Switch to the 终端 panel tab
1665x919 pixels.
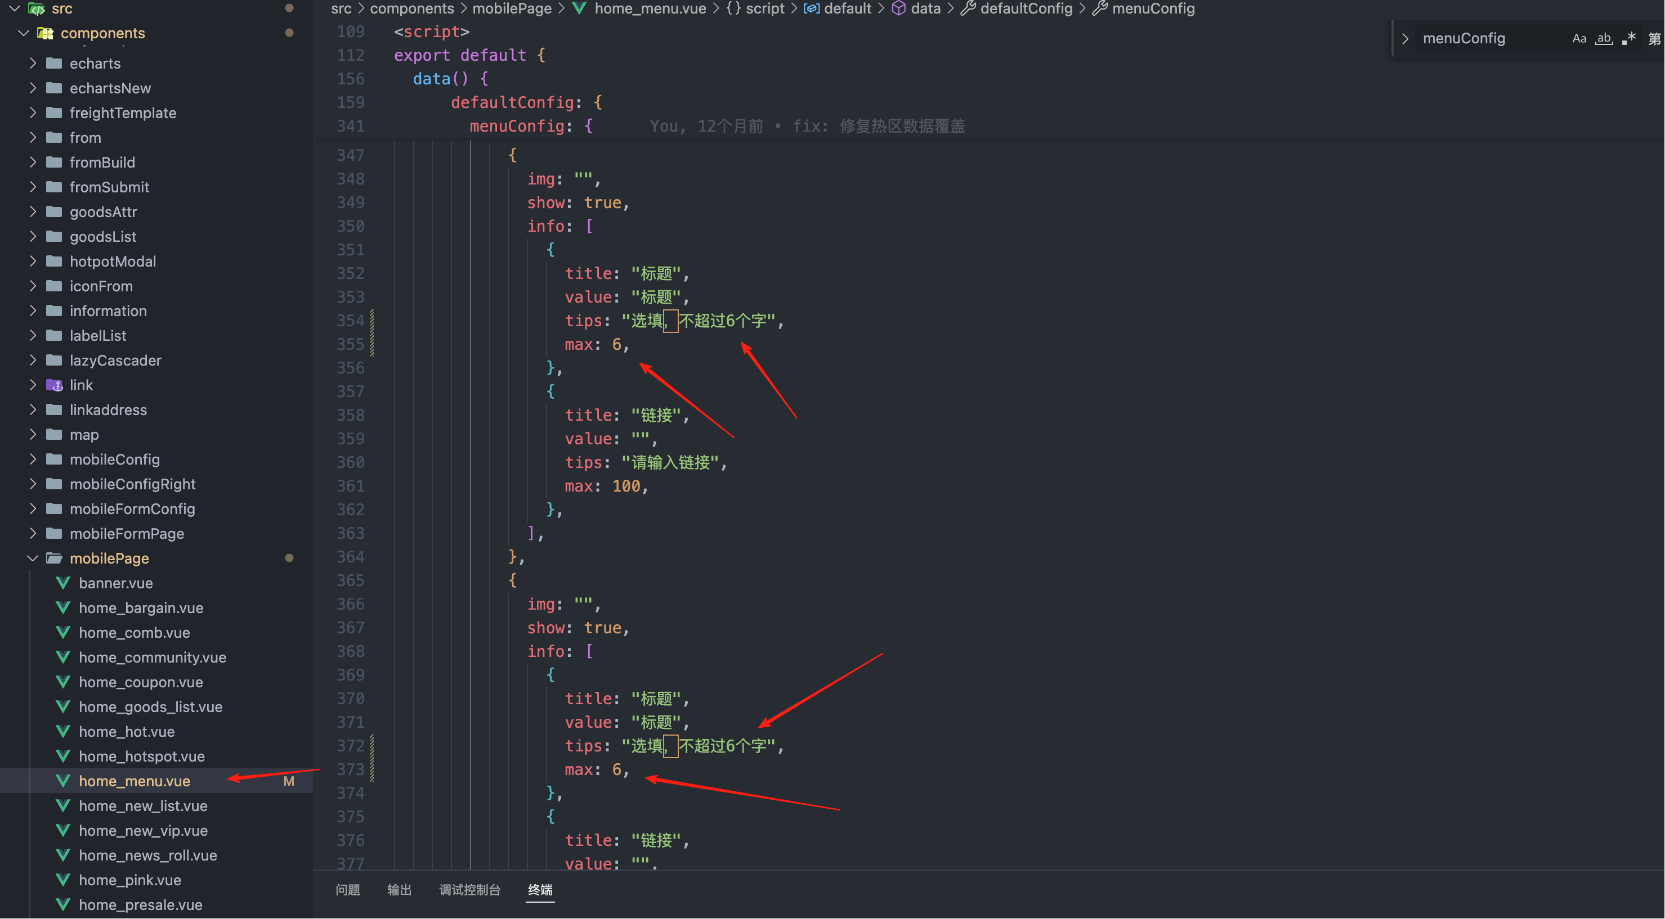[x=540, y=890]
